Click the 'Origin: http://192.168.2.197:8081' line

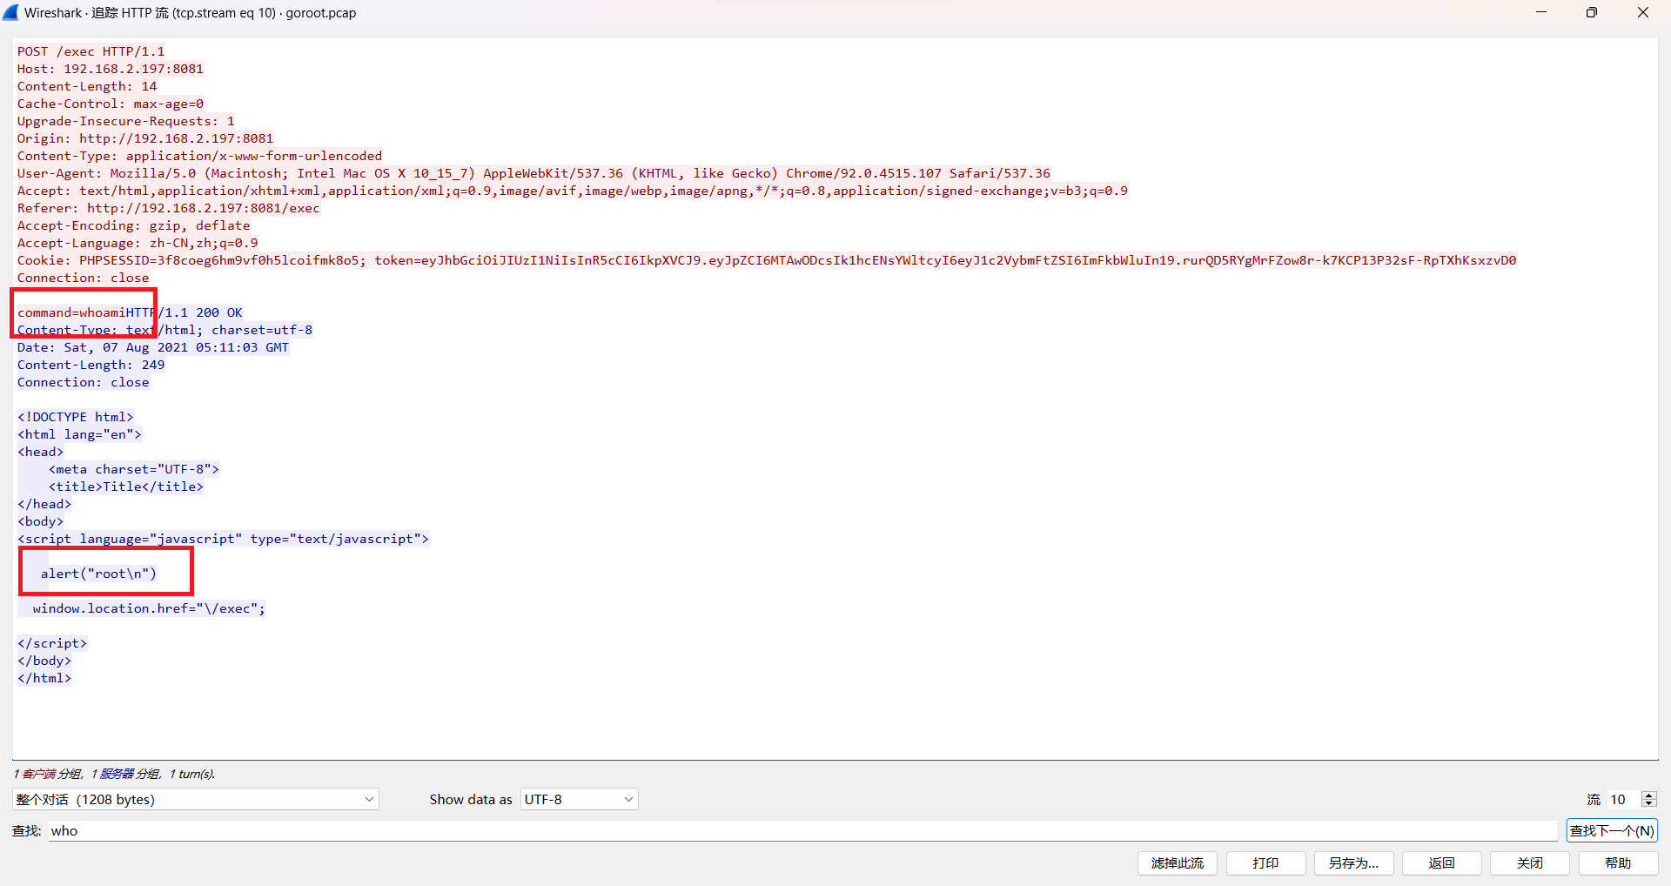pos(145,138)
